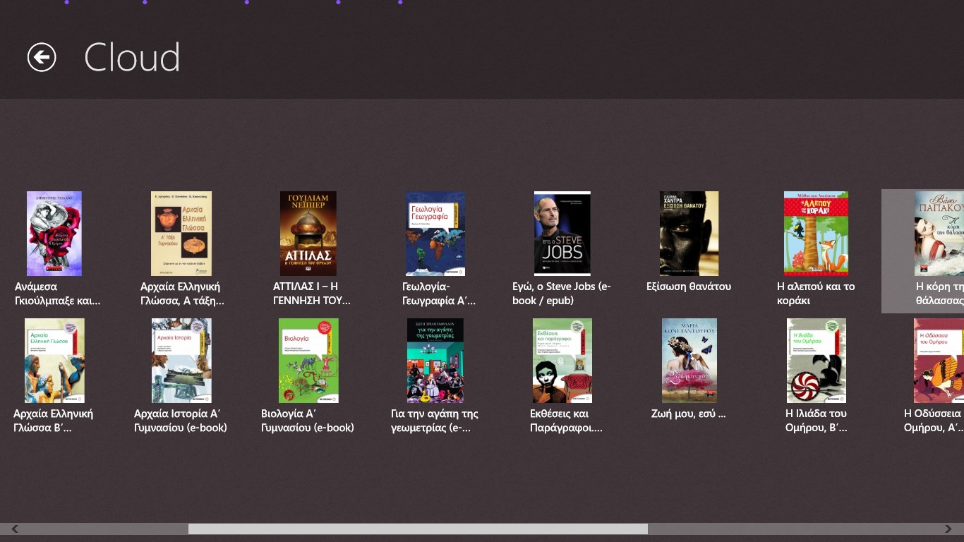Select "Γεωλογία-Γεωγραφία Α΄" from the cloud library
The width and height of the screenshot is (964, 542).
pyautogui.click(x=435, y=234)
